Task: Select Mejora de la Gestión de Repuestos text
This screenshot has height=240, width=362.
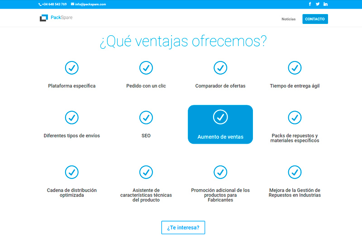Action: [x=295, y=193]
